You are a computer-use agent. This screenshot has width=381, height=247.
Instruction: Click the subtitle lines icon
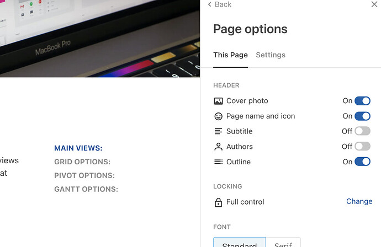click(218, 131)
